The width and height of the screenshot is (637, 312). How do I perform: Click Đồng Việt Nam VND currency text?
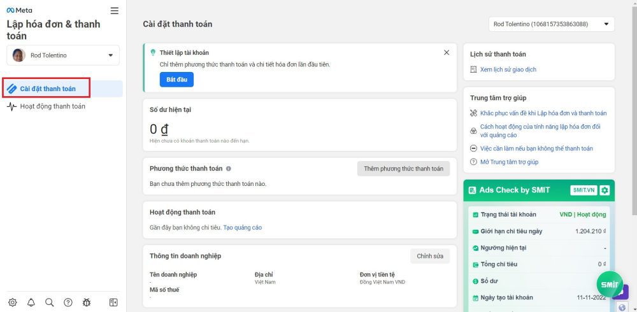pyautogui.click(x=382, y=282)
